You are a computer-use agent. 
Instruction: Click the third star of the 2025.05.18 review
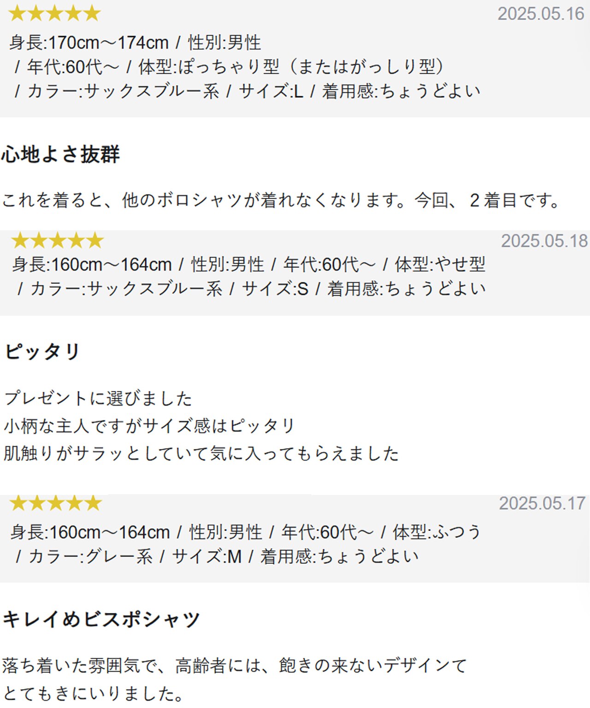[x=58, y=241]
